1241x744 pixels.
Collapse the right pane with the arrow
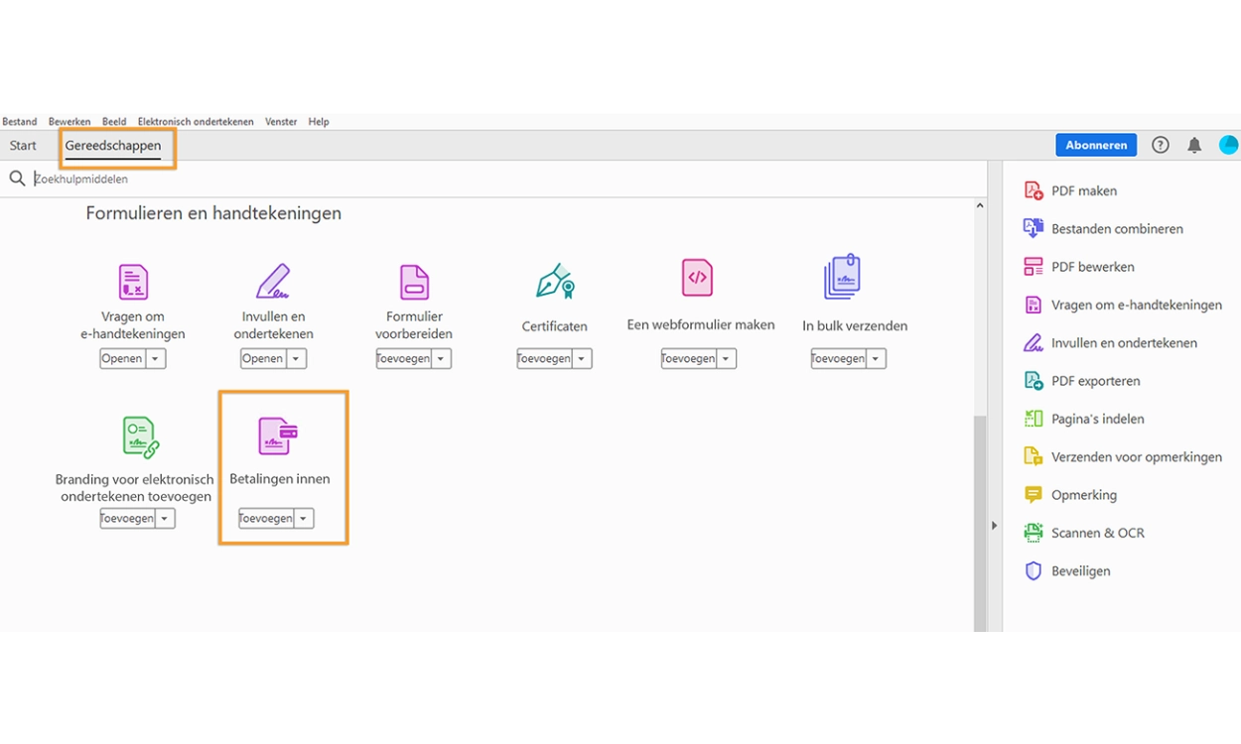click(994, 526)
